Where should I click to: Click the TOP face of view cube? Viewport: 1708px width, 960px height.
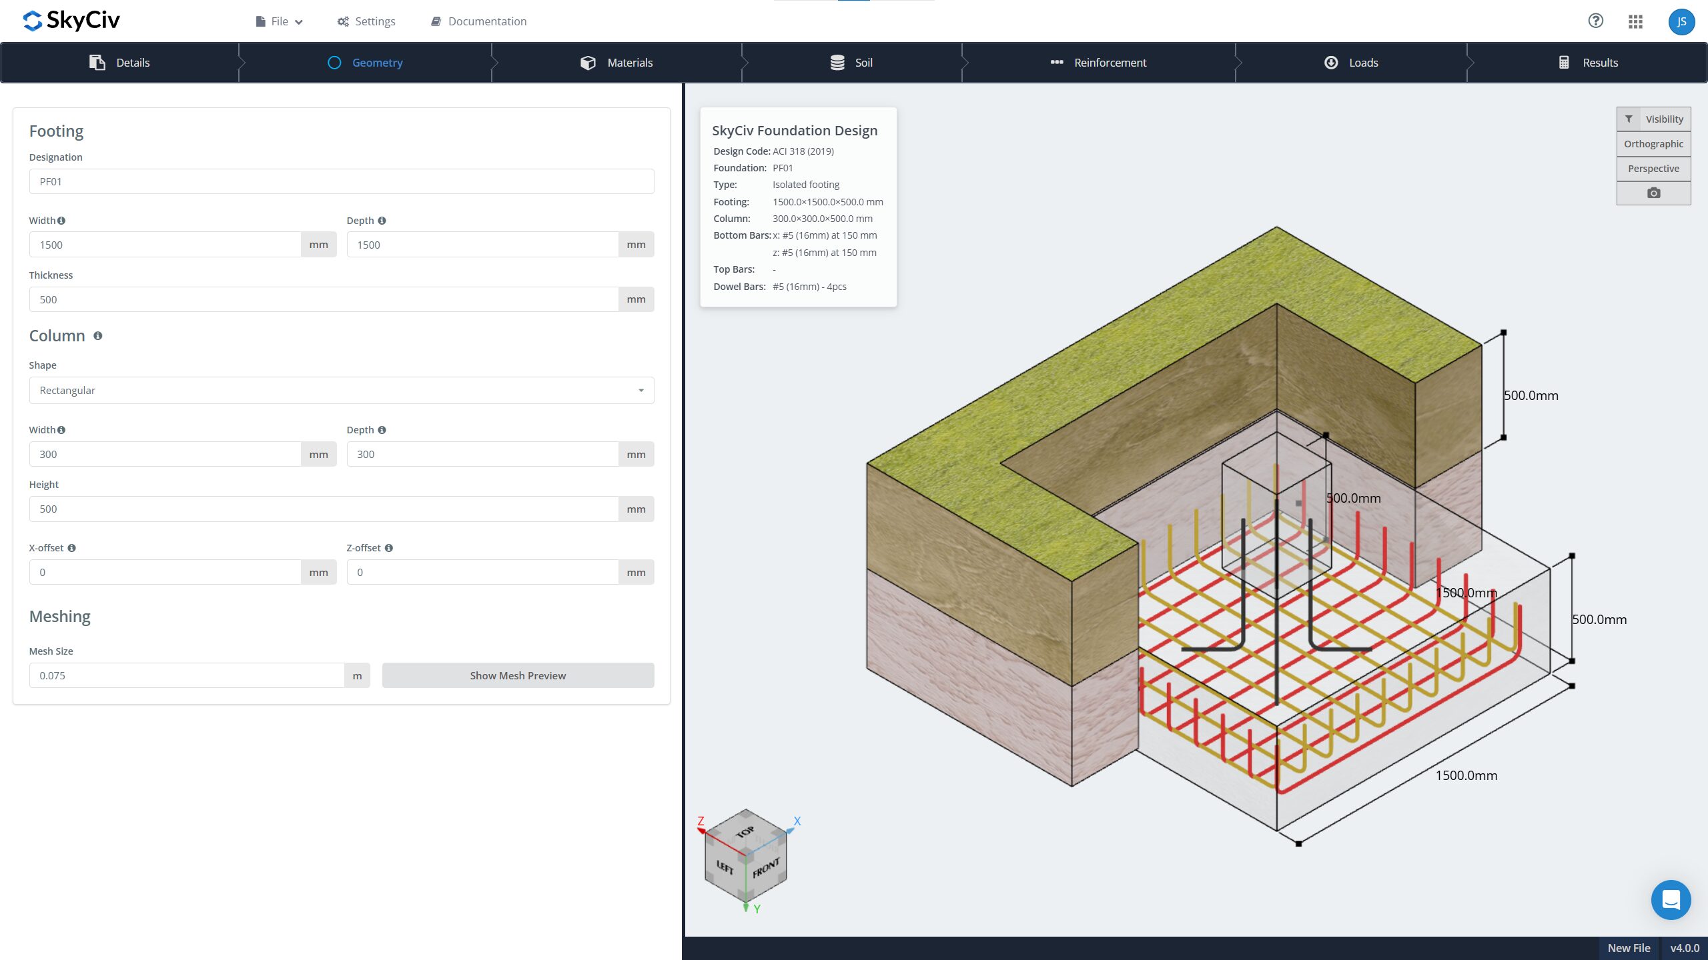pyautogui.click(x=745, y=832)
